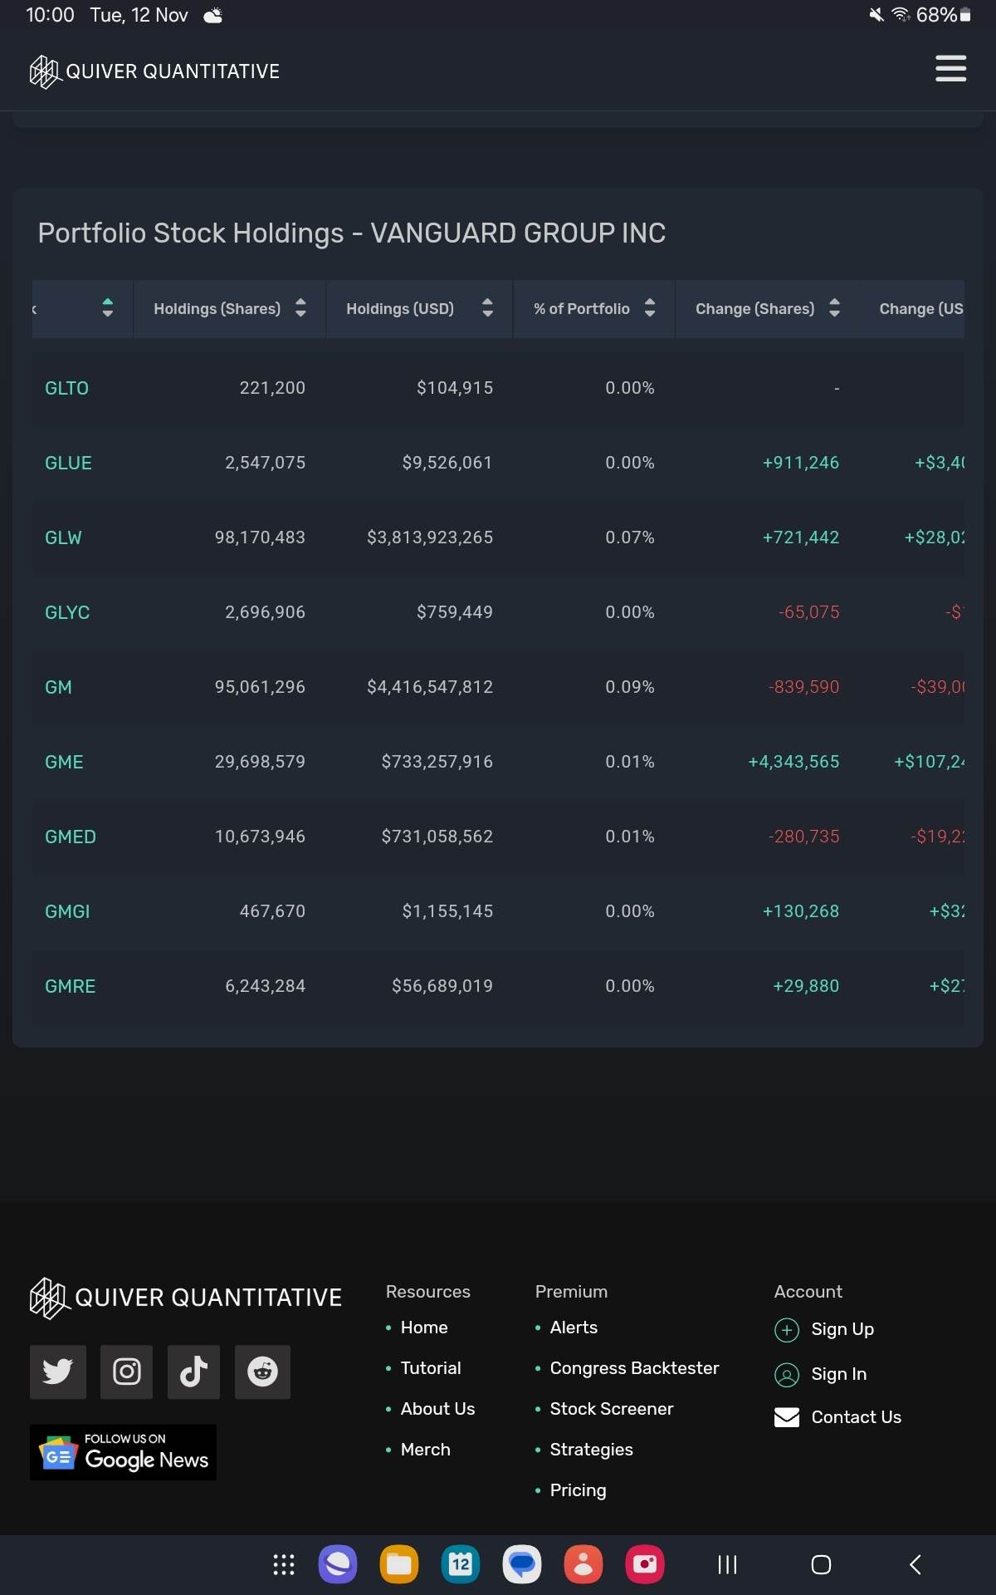996x1595 pixels.
Task: Tap the Quiver Quantitative header logo
Action: pyautogui.click(x=154, y=71)
